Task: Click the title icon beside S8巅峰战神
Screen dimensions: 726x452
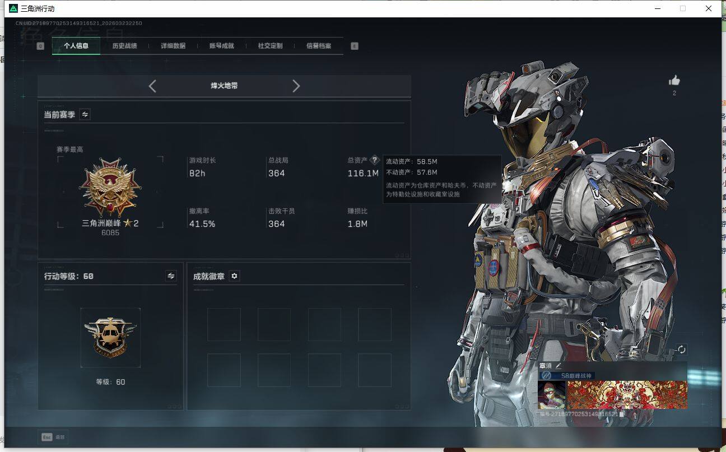Action: [x=546, y=375]
